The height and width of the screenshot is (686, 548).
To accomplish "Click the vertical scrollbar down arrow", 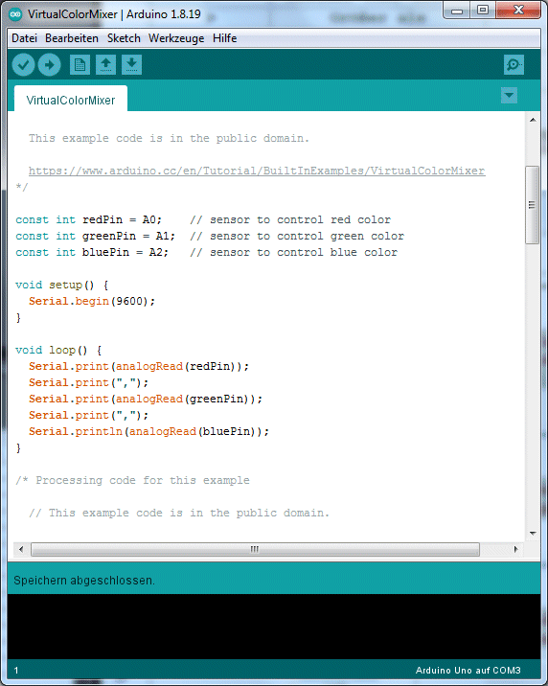I will 533,534.
